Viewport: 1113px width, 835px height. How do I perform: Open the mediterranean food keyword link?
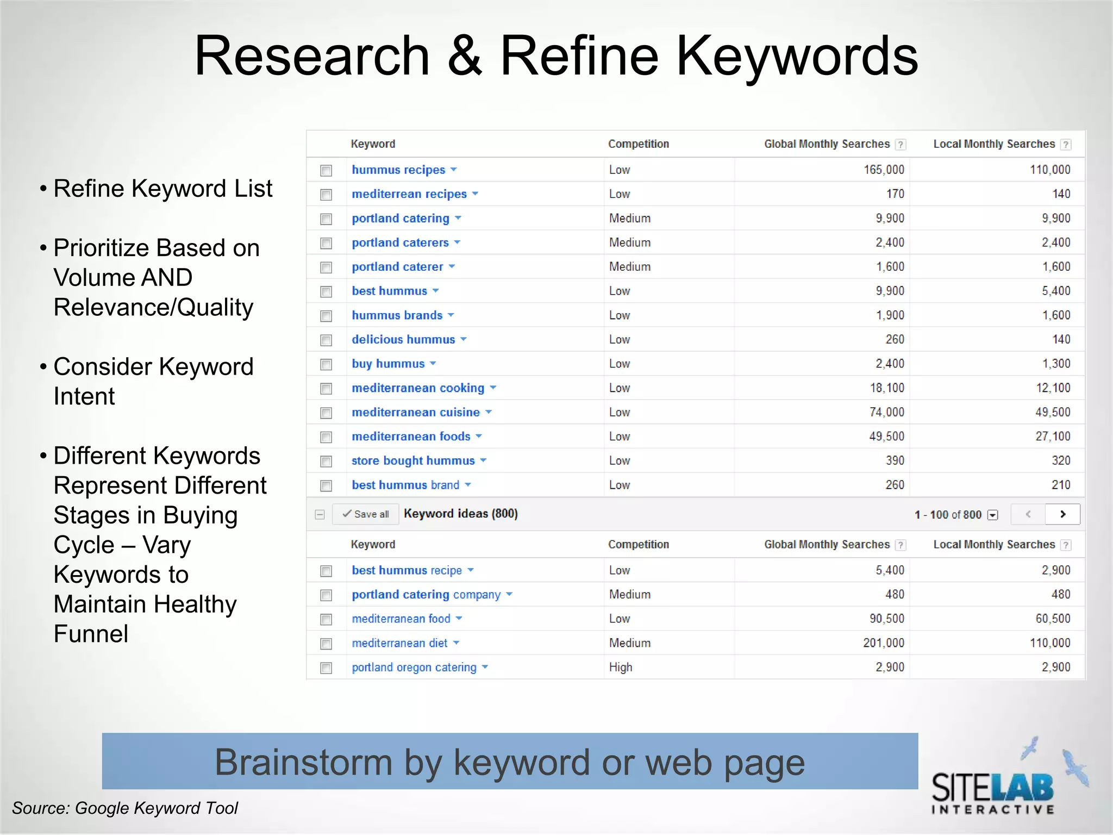pos(401,619)
